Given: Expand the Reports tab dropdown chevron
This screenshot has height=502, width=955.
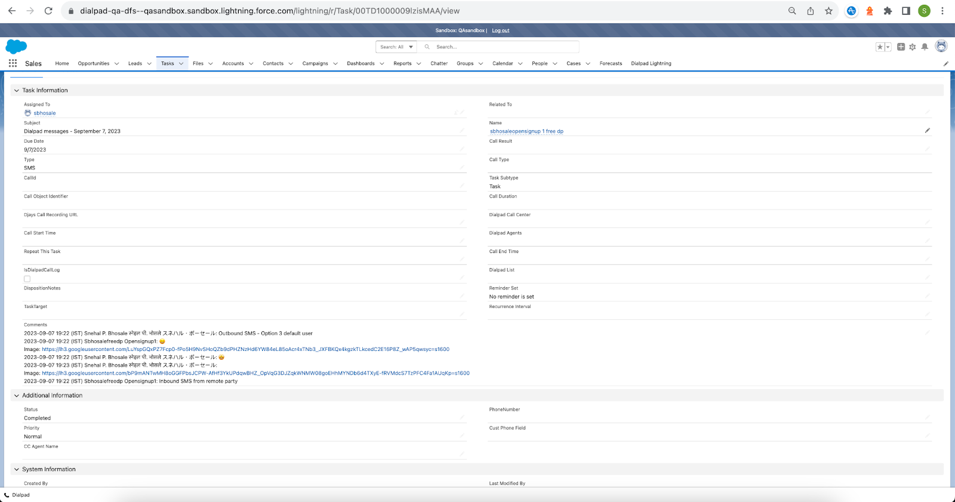Looking at the screenshot, I should (418, 64).
